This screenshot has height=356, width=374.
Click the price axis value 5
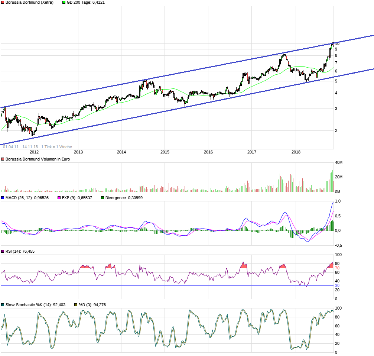tap(336, 81)
